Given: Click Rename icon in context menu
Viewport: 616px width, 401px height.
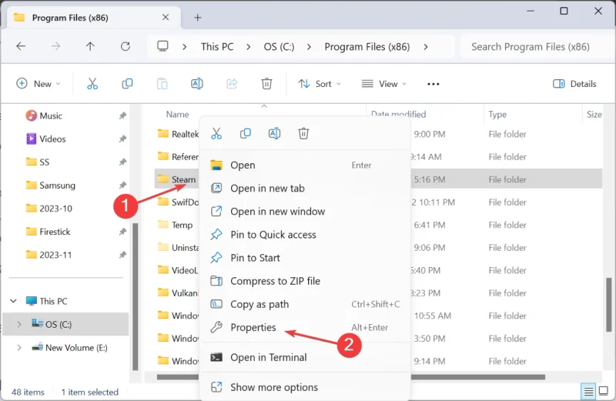Looking at the screenshot, I should point(274,133).
